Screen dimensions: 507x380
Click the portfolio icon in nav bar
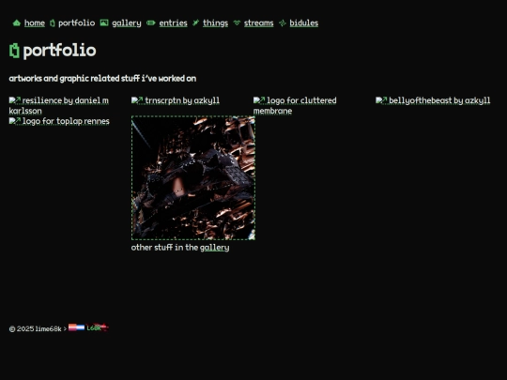(x=53, y=23)
